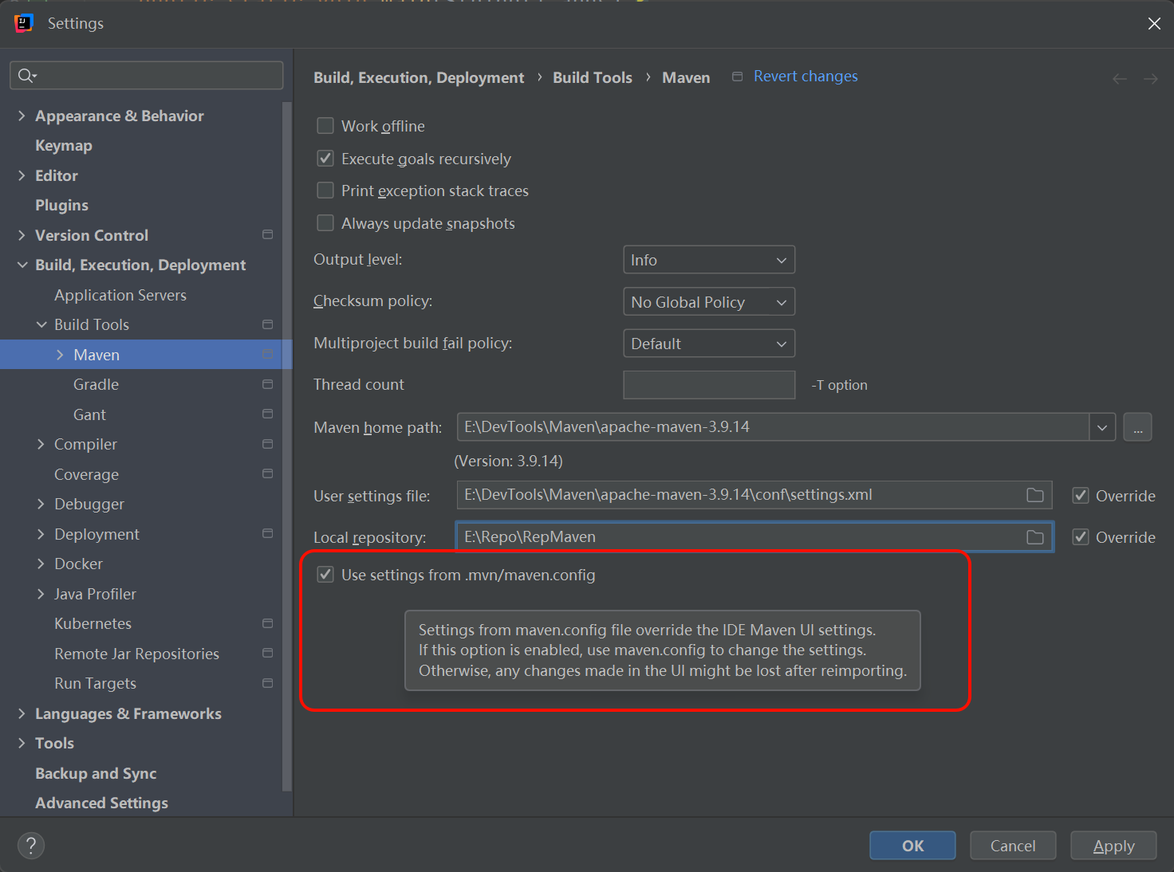The height and width of the screenshot is (872, 1174).
Task: Expand the Debugger tree node
Action: click(x=41, y=504)
